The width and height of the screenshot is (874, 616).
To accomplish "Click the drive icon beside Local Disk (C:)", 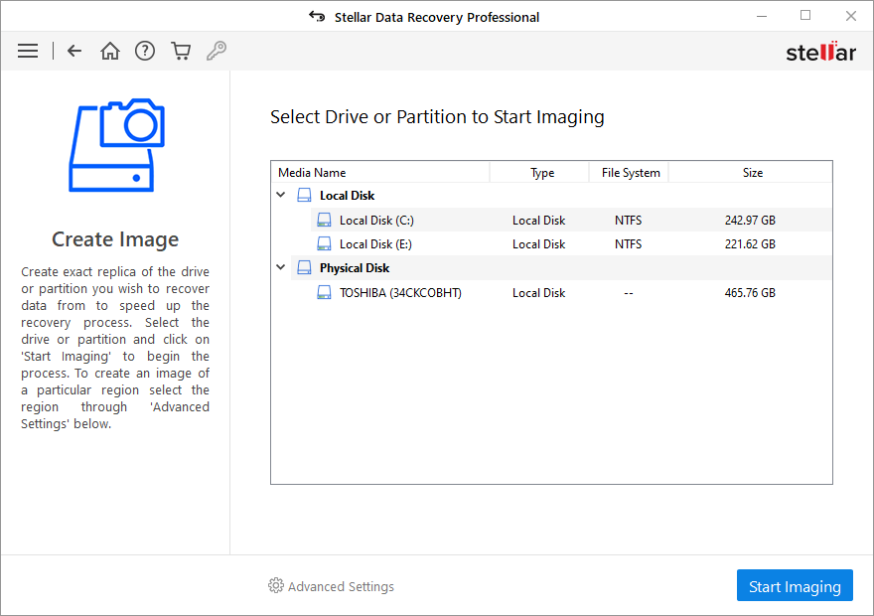I will (324, 221).
